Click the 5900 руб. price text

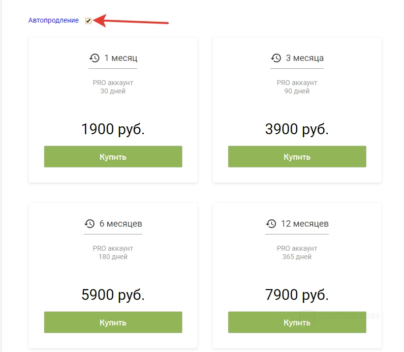113,295
